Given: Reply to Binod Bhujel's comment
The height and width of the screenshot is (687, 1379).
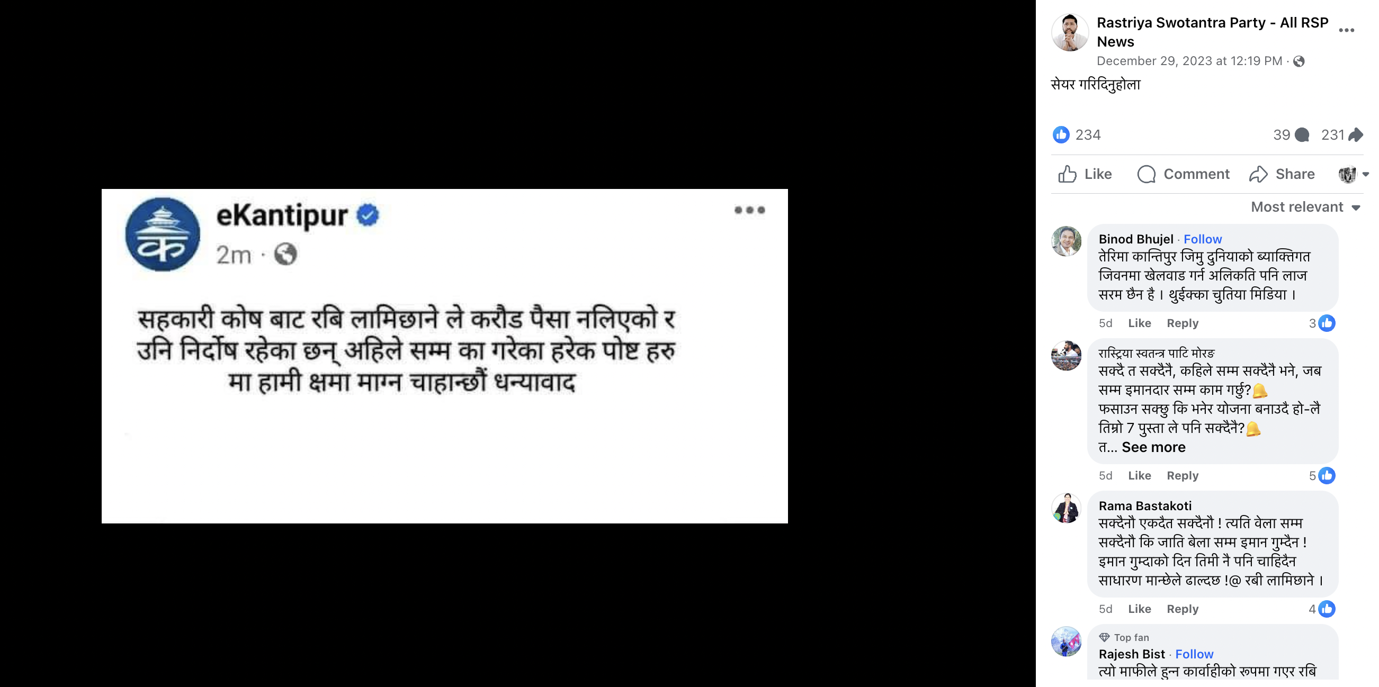Looking at the screenshot, I should [x=1182, y=323].
